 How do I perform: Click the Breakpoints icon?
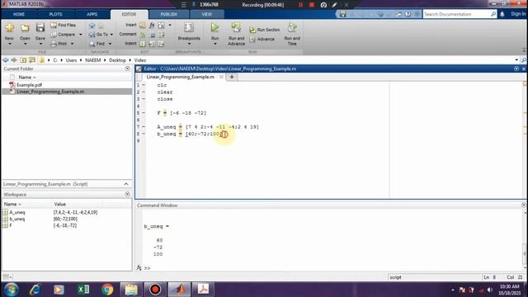(189, 27)
